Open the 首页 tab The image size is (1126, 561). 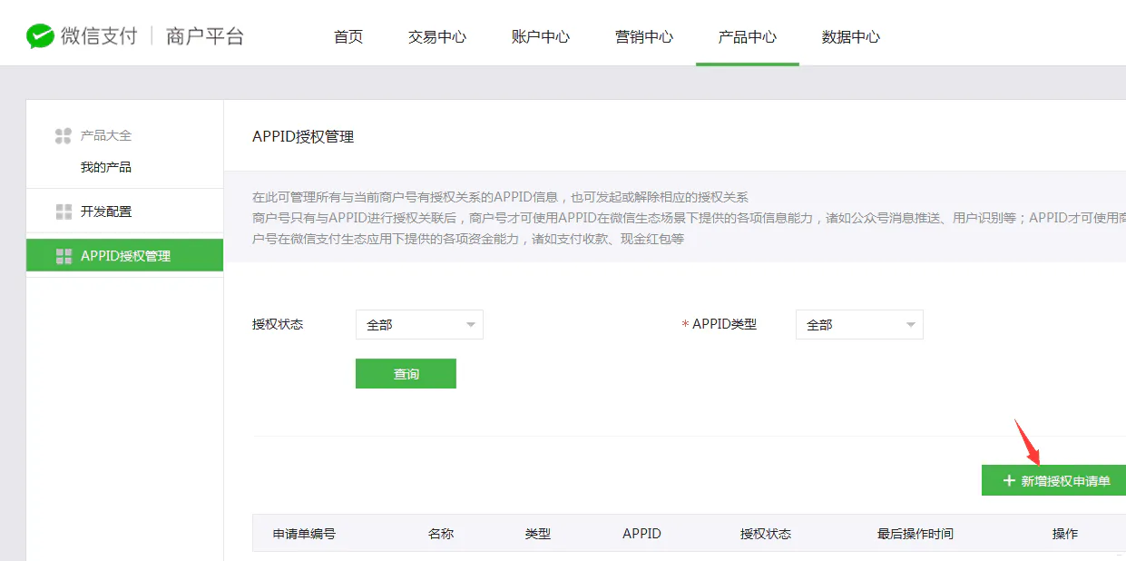(x=348, y=37)
